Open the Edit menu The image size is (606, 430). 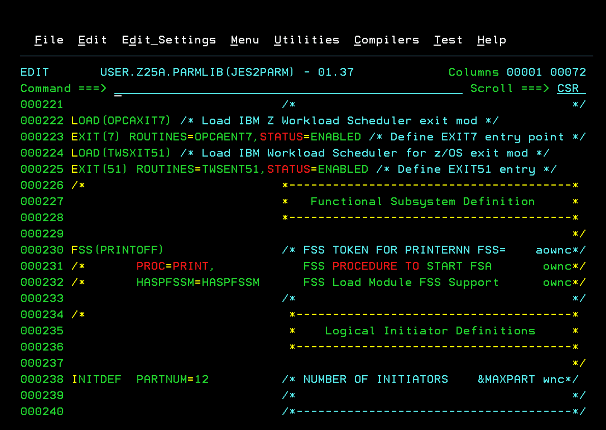(92, 40)
